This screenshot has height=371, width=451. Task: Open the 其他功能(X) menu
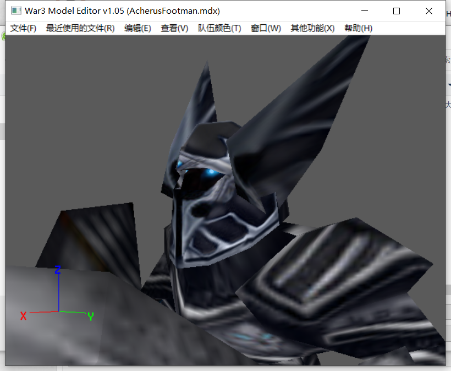pos(312,28)
